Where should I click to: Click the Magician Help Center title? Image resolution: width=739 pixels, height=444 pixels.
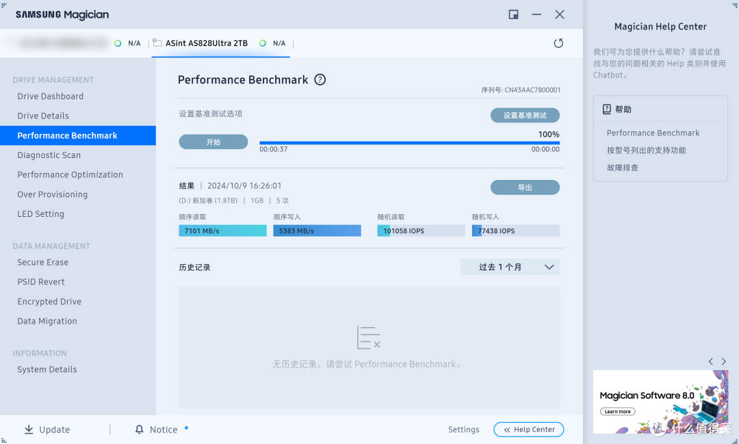tap(660, 27)
